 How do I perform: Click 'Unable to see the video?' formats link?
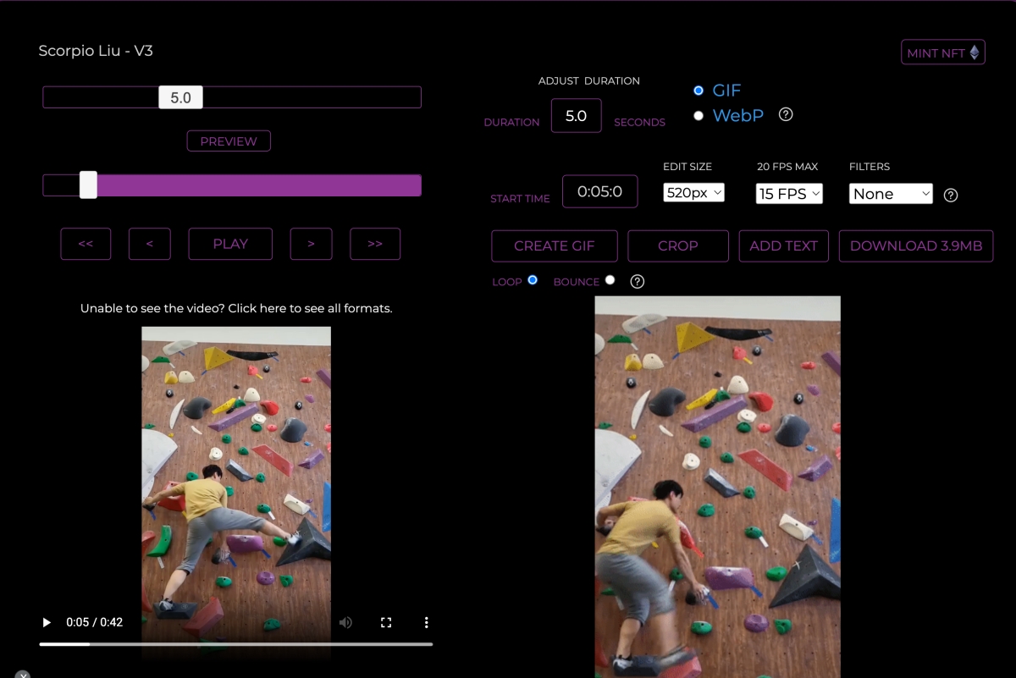236,308
